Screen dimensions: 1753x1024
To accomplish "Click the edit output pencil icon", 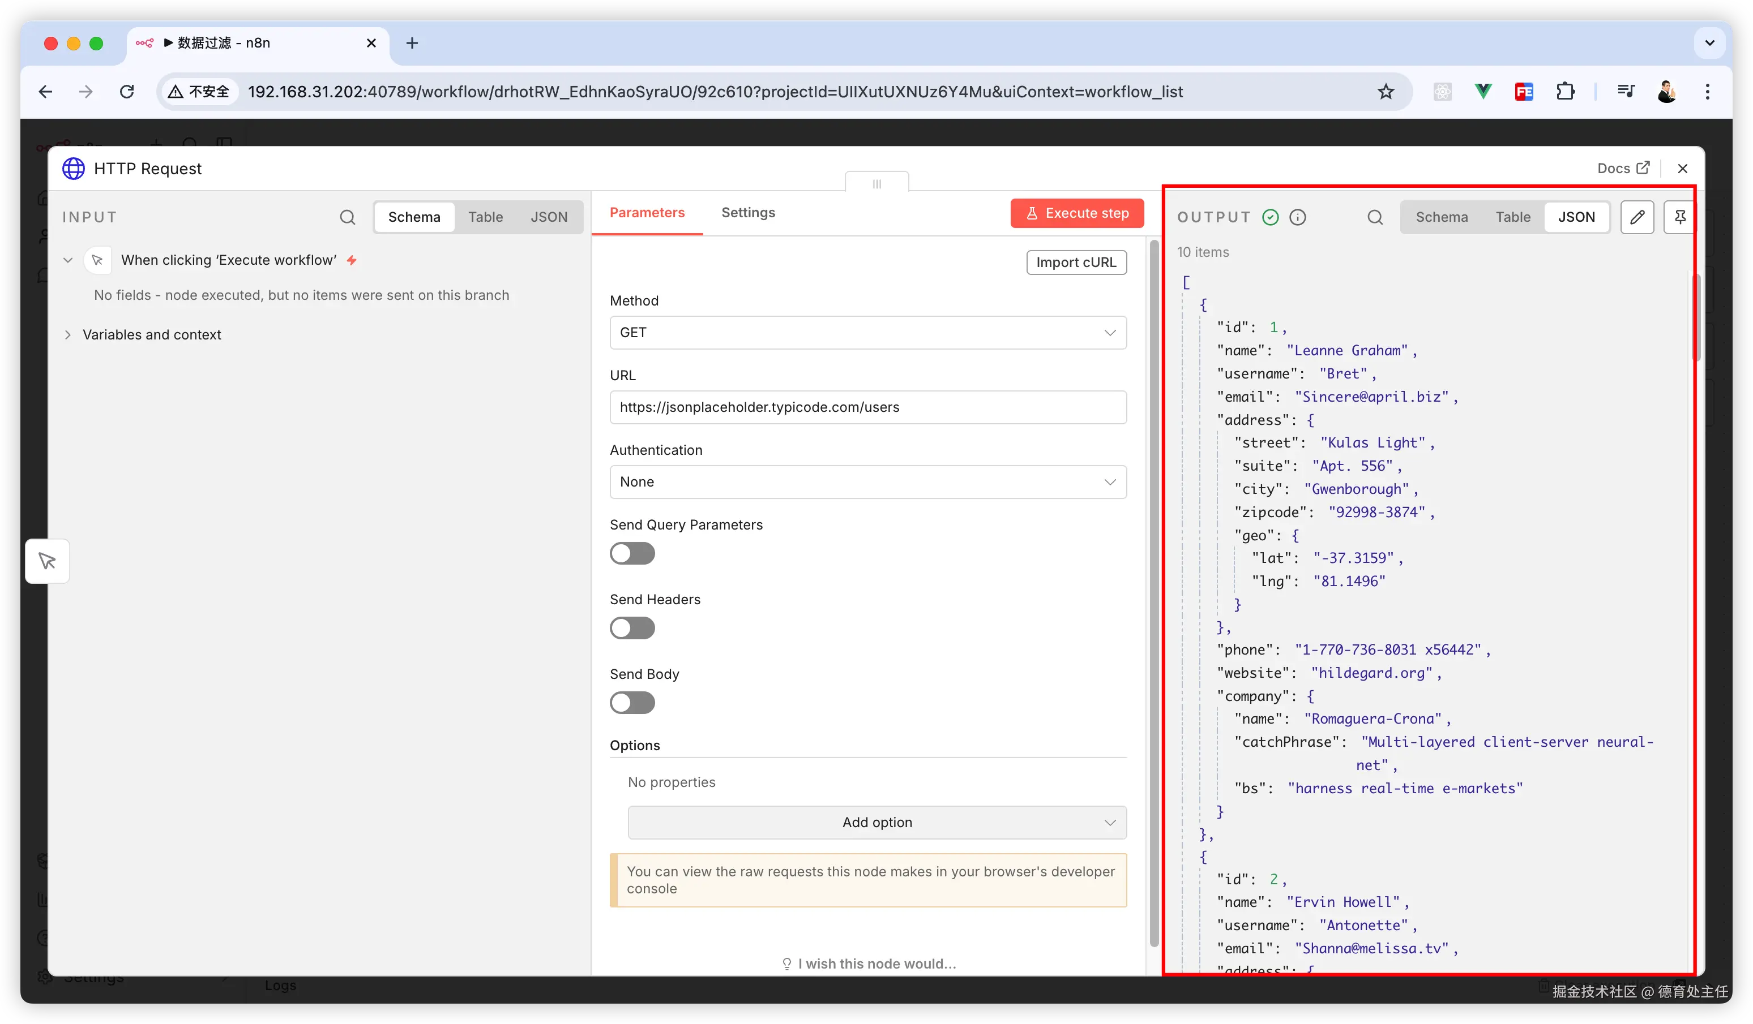I will click(1637, 217).
